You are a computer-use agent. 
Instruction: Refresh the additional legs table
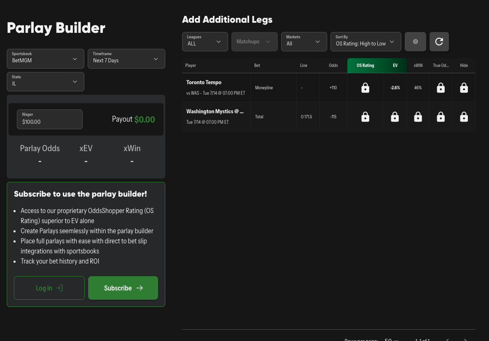pyautogui.click(x=439, y=41)
